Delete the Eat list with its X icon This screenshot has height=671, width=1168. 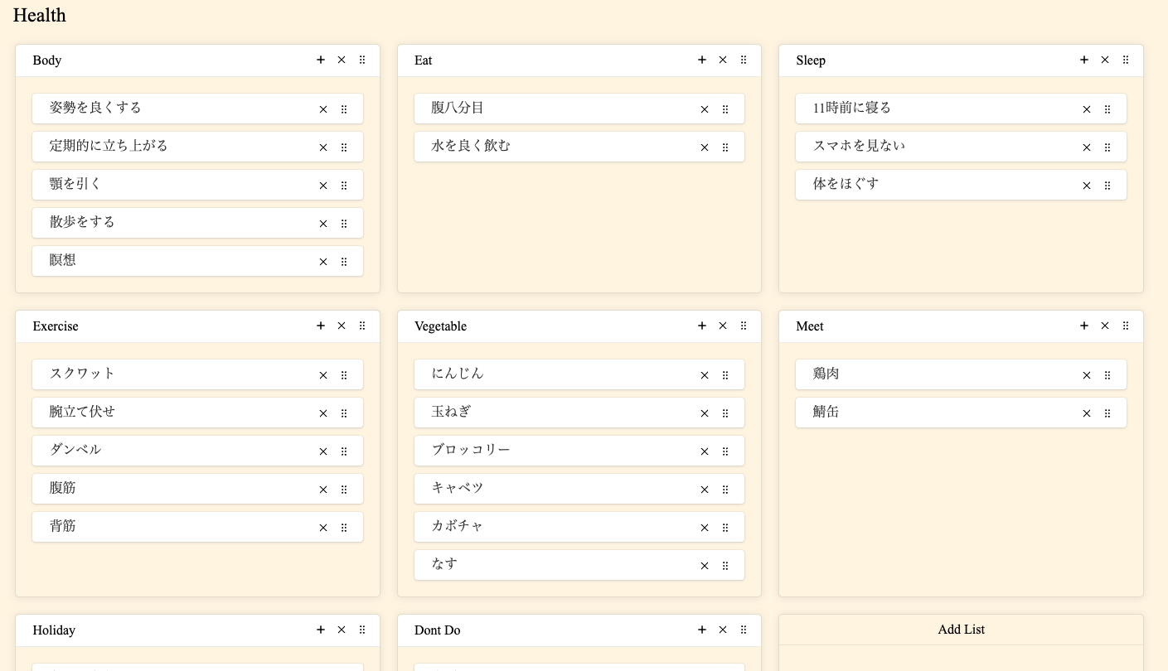[723, 60]
